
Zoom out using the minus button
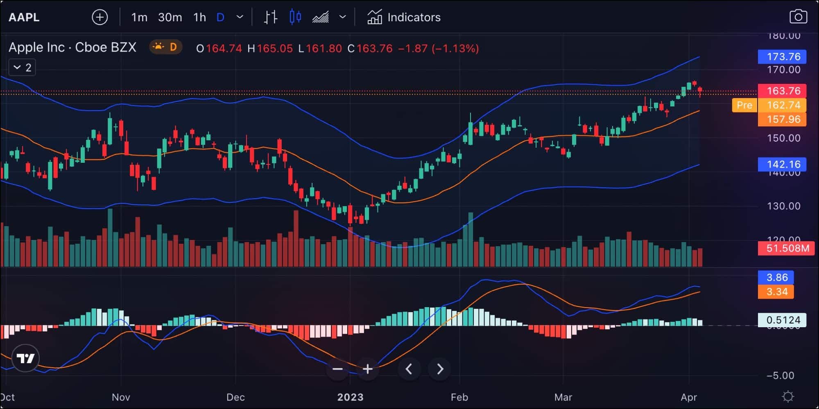pyautogui.click(x=337, y=369)
